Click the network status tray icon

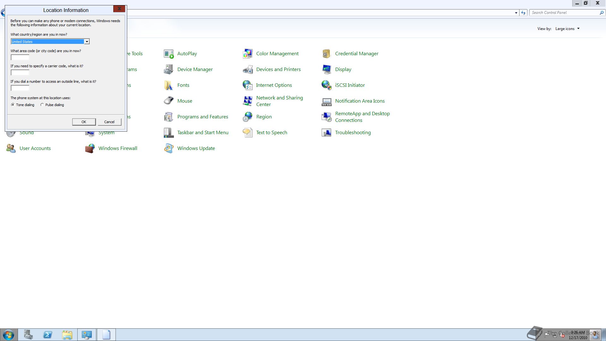554,335
